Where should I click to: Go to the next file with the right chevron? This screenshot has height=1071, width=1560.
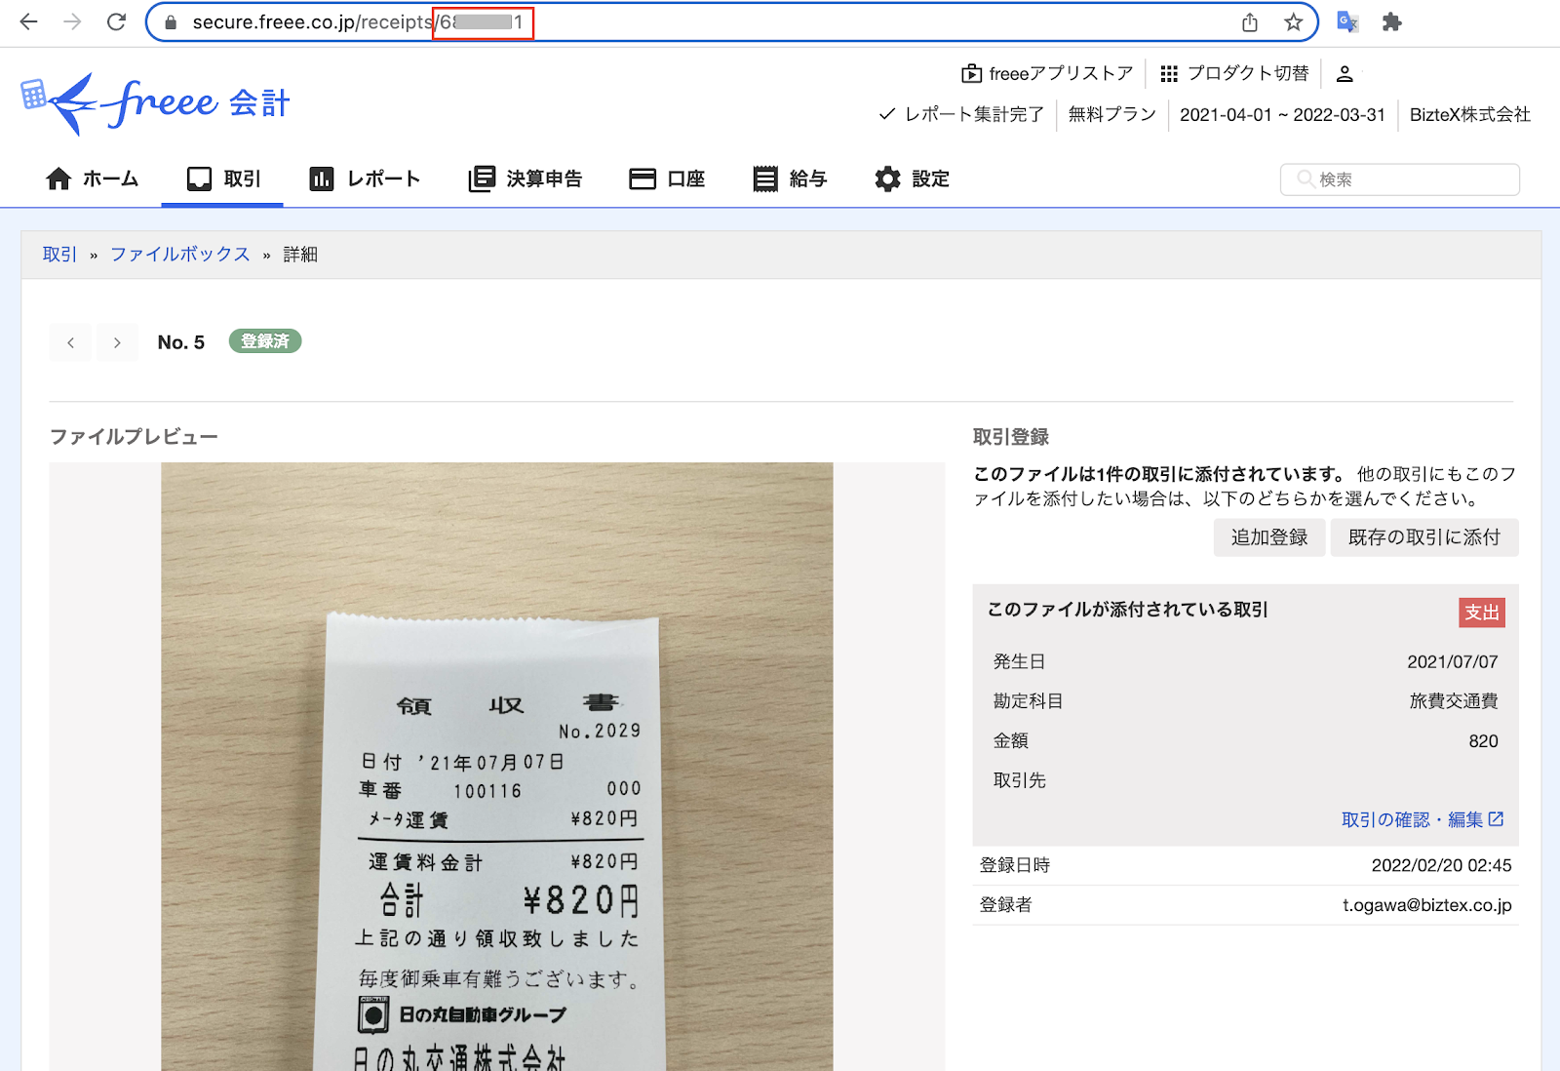(x=117, y=342)
